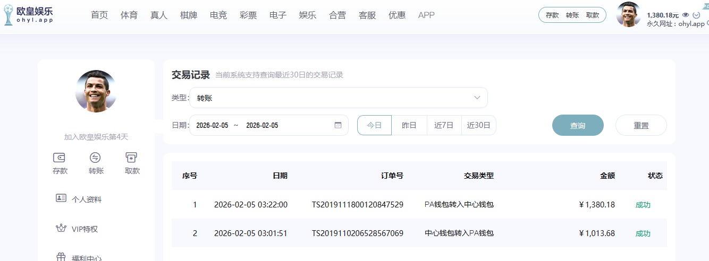Open the 体育 nav item
The height and width of the screenshot is (261, 709).
tap(129, 15)
